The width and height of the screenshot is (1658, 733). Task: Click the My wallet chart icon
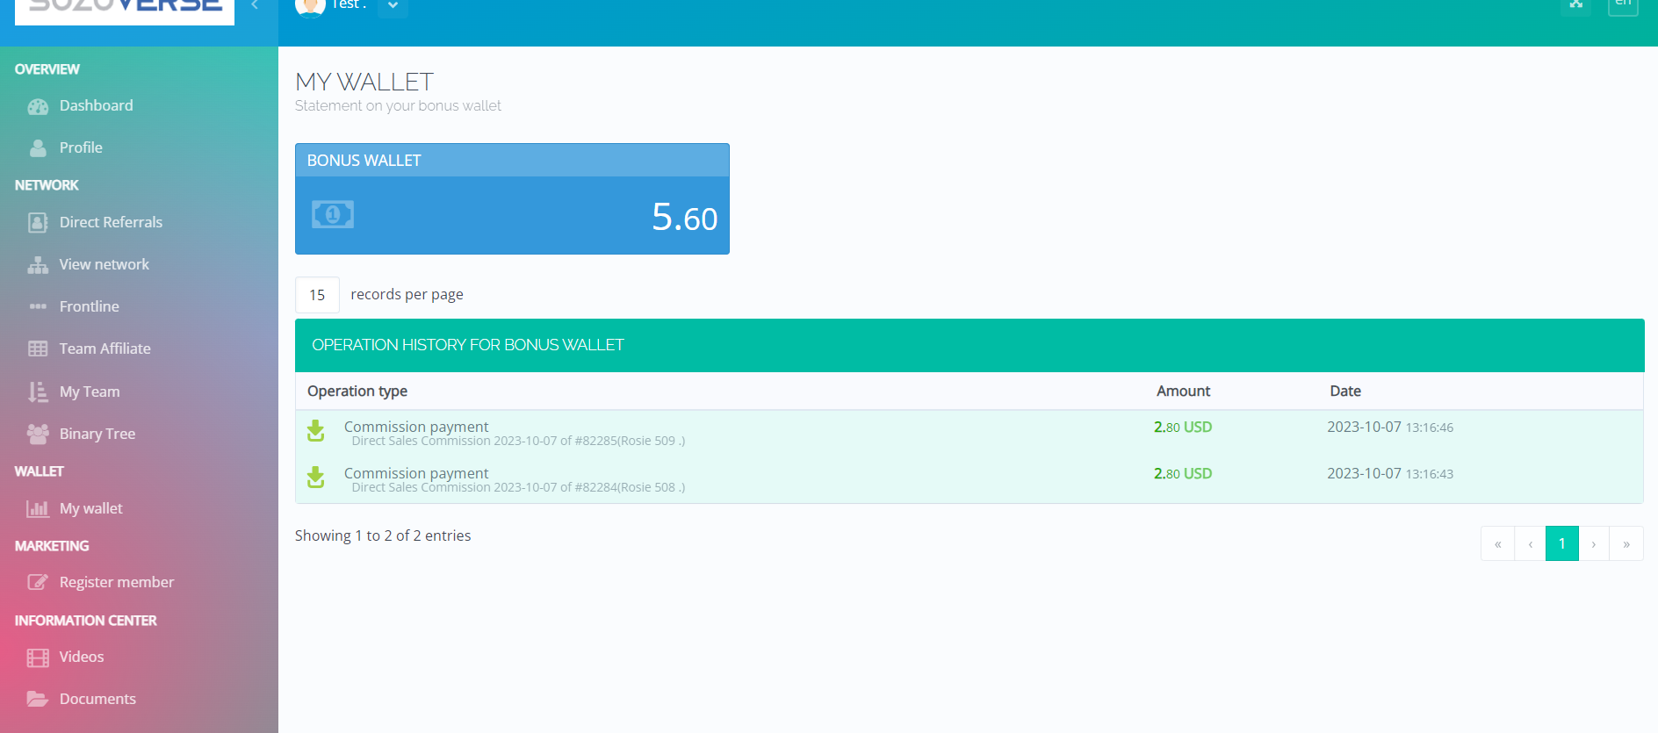coord(38,509)
